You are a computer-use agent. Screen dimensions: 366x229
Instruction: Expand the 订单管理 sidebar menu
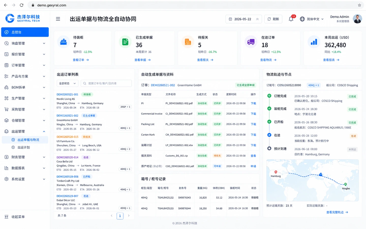pyautogui.click(x=25, y=65)
